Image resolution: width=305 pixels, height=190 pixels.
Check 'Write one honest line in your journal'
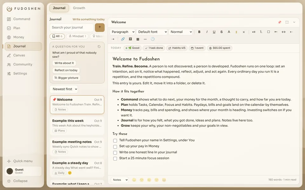[115, 153]
